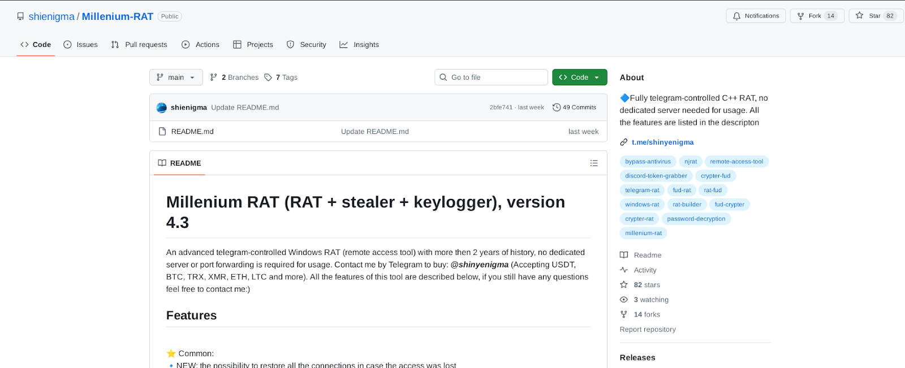Open the discord-token-grabber topic

(x=656, y=176)
